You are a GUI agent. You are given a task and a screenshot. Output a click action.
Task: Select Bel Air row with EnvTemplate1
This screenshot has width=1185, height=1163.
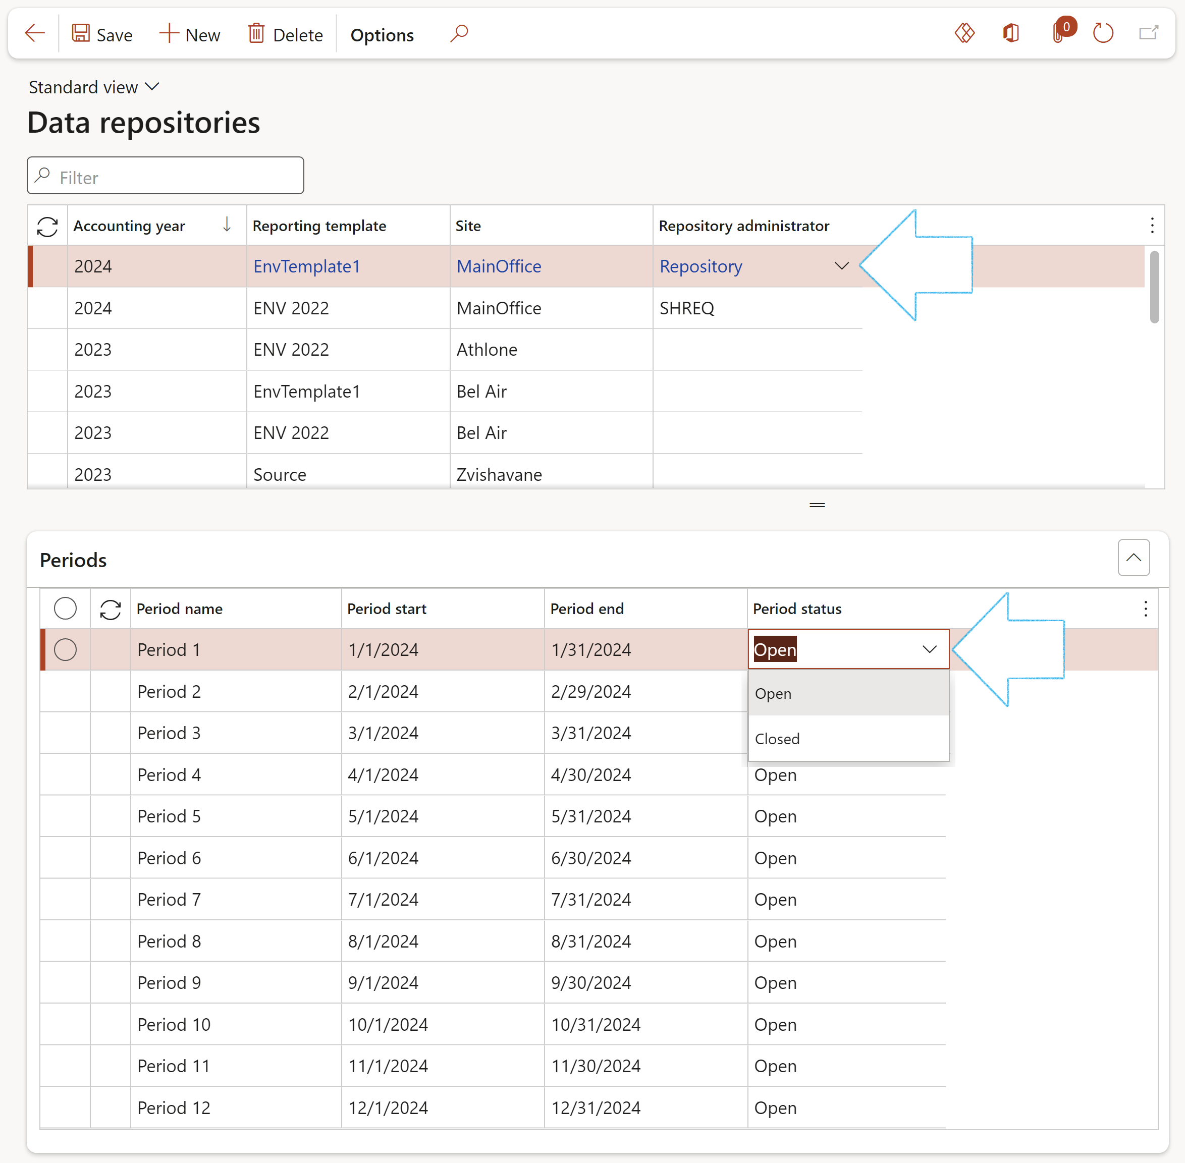click(x=445, y=391)
